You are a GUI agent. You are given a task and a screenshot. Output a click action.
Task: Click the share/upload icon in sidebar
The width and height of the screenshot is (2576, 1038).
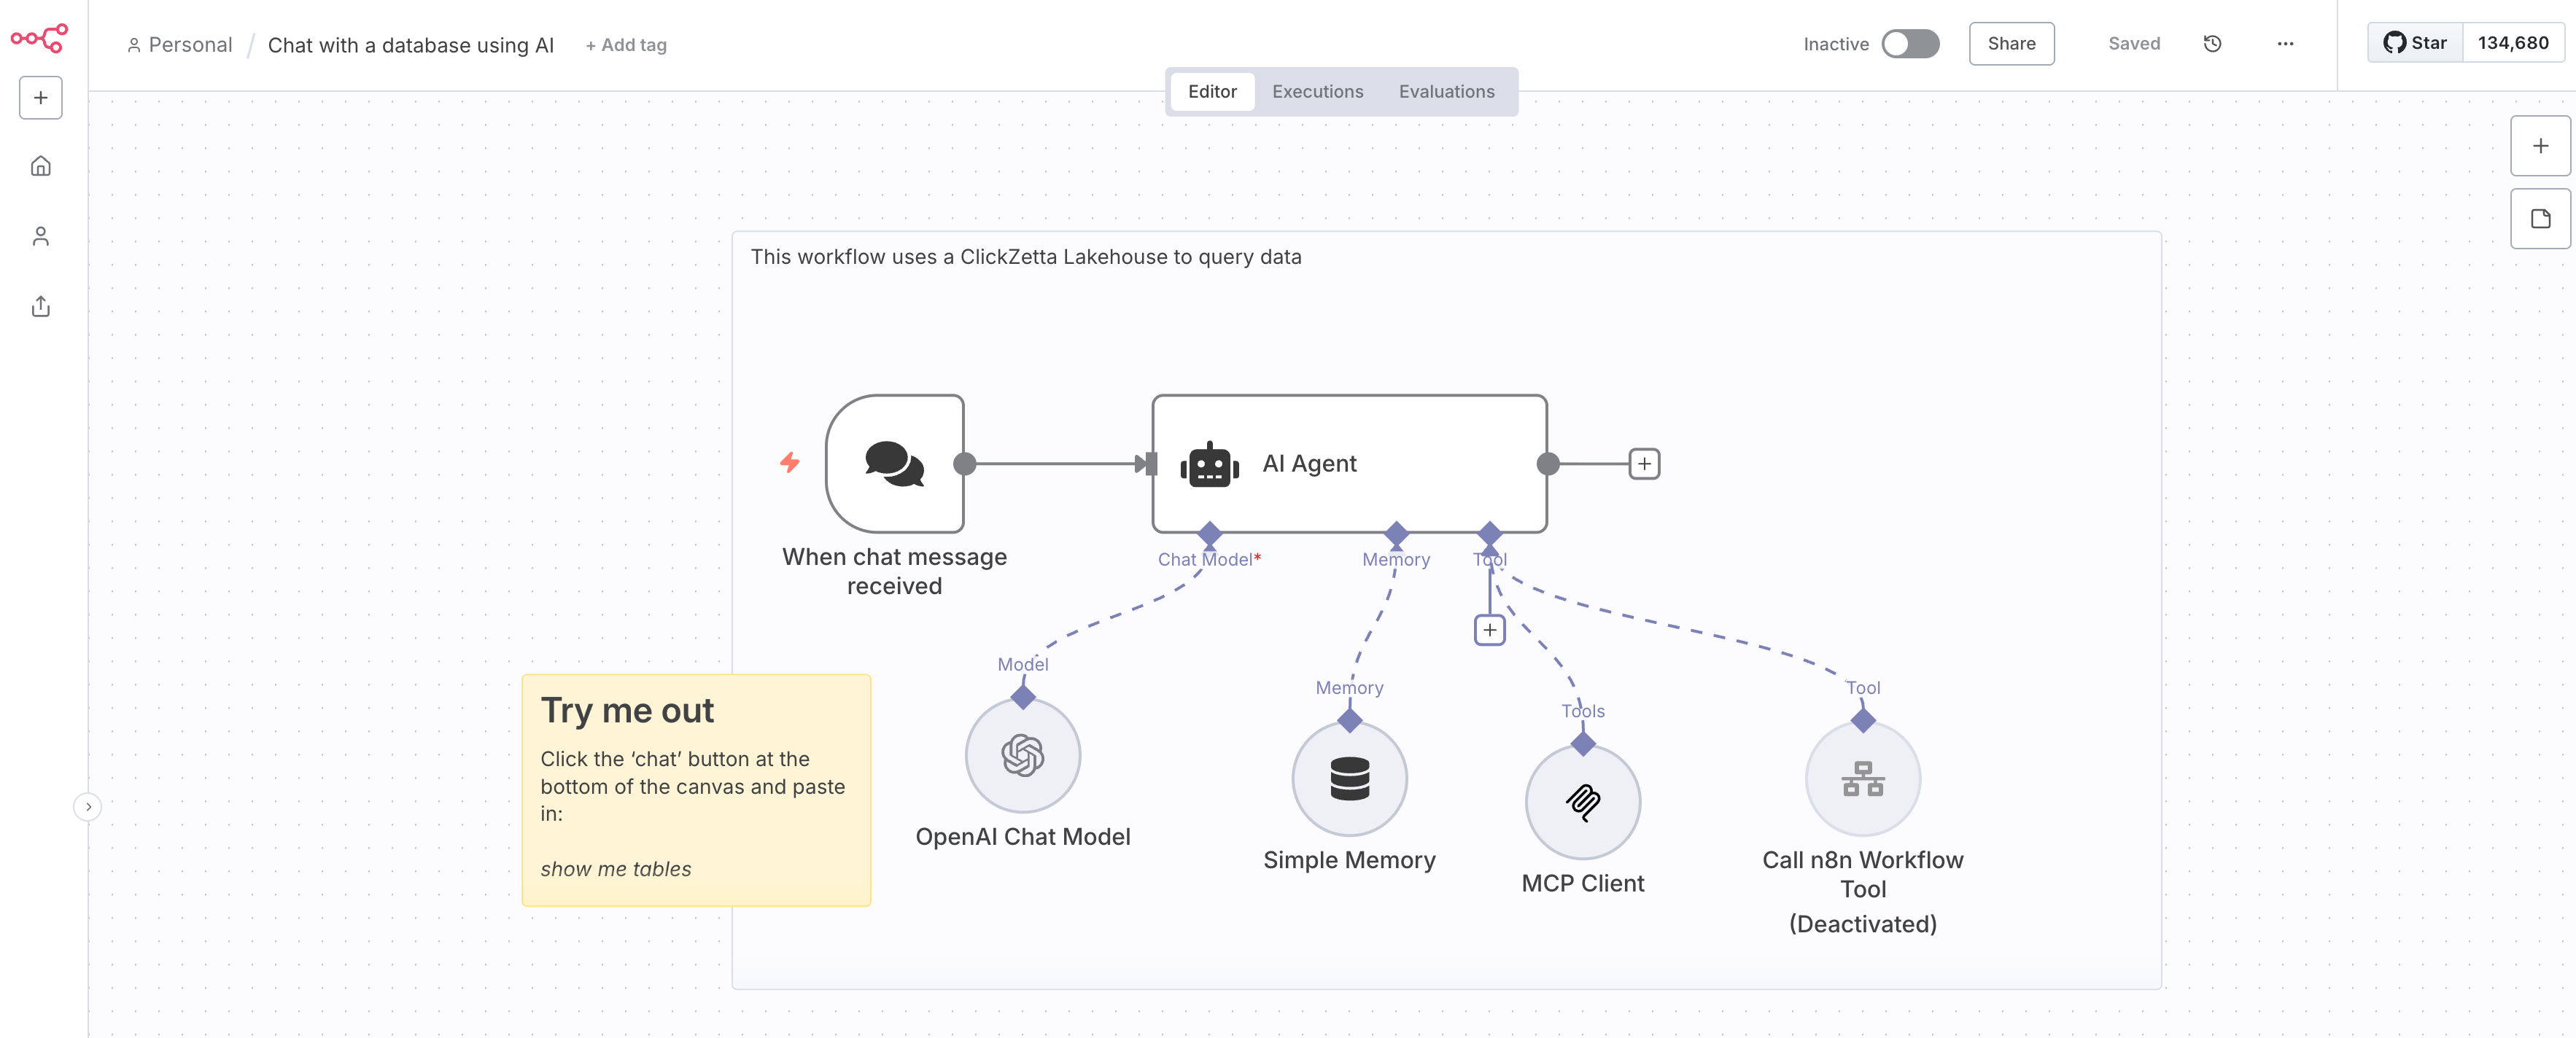41,307
